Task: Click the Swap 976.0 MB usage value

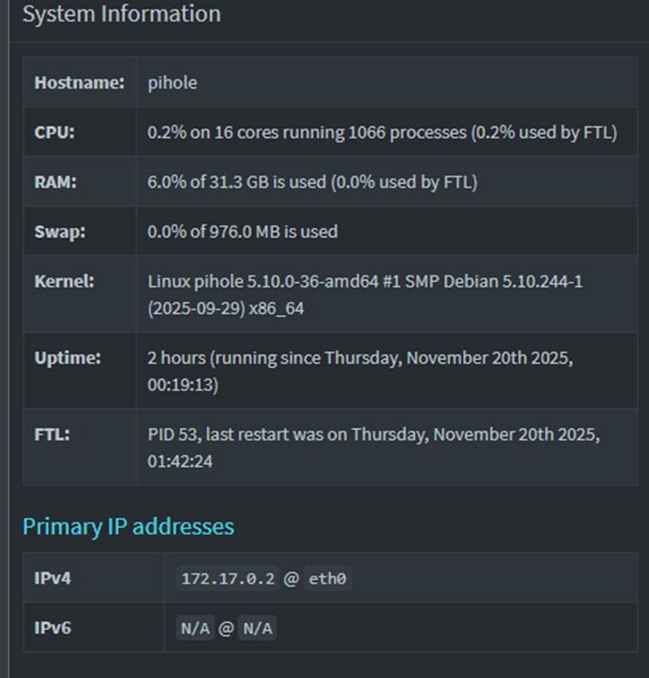Action: point(242,231)
